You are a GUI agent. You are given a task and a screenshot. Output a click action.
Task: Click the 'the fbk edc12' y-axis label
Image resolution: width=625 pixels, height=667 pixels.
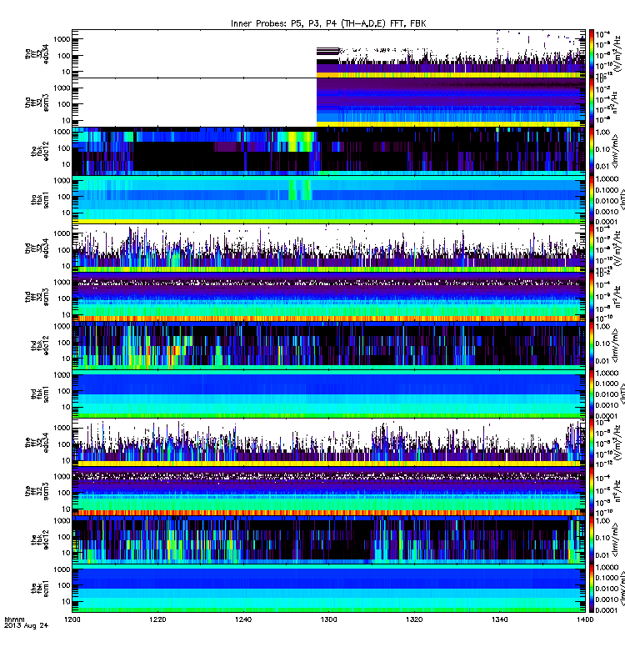point(40,539)
